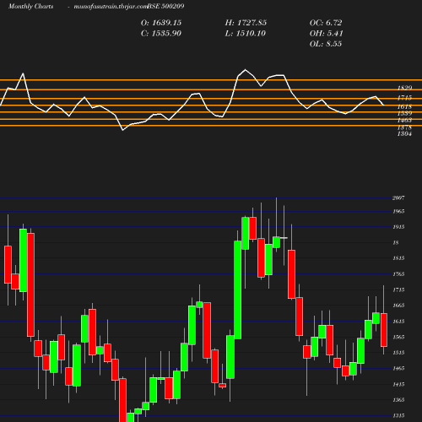
Task: Select the "OC: 6.72" reading
Action: click(x=326, y=23)
